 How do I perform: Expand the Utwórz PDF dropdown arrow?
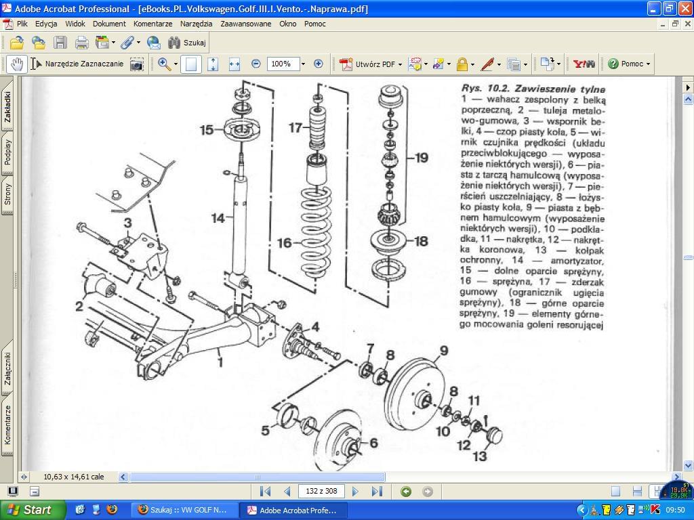click(400, 64)
